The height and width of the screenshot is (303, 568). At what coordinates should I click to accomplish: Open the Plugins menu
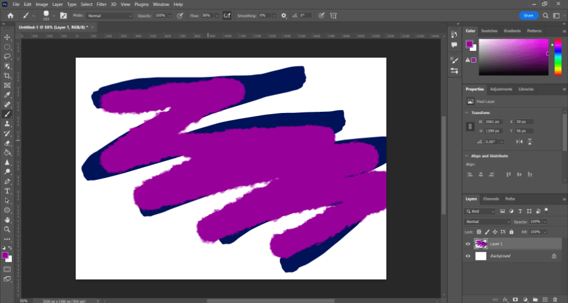pos(141,4)
